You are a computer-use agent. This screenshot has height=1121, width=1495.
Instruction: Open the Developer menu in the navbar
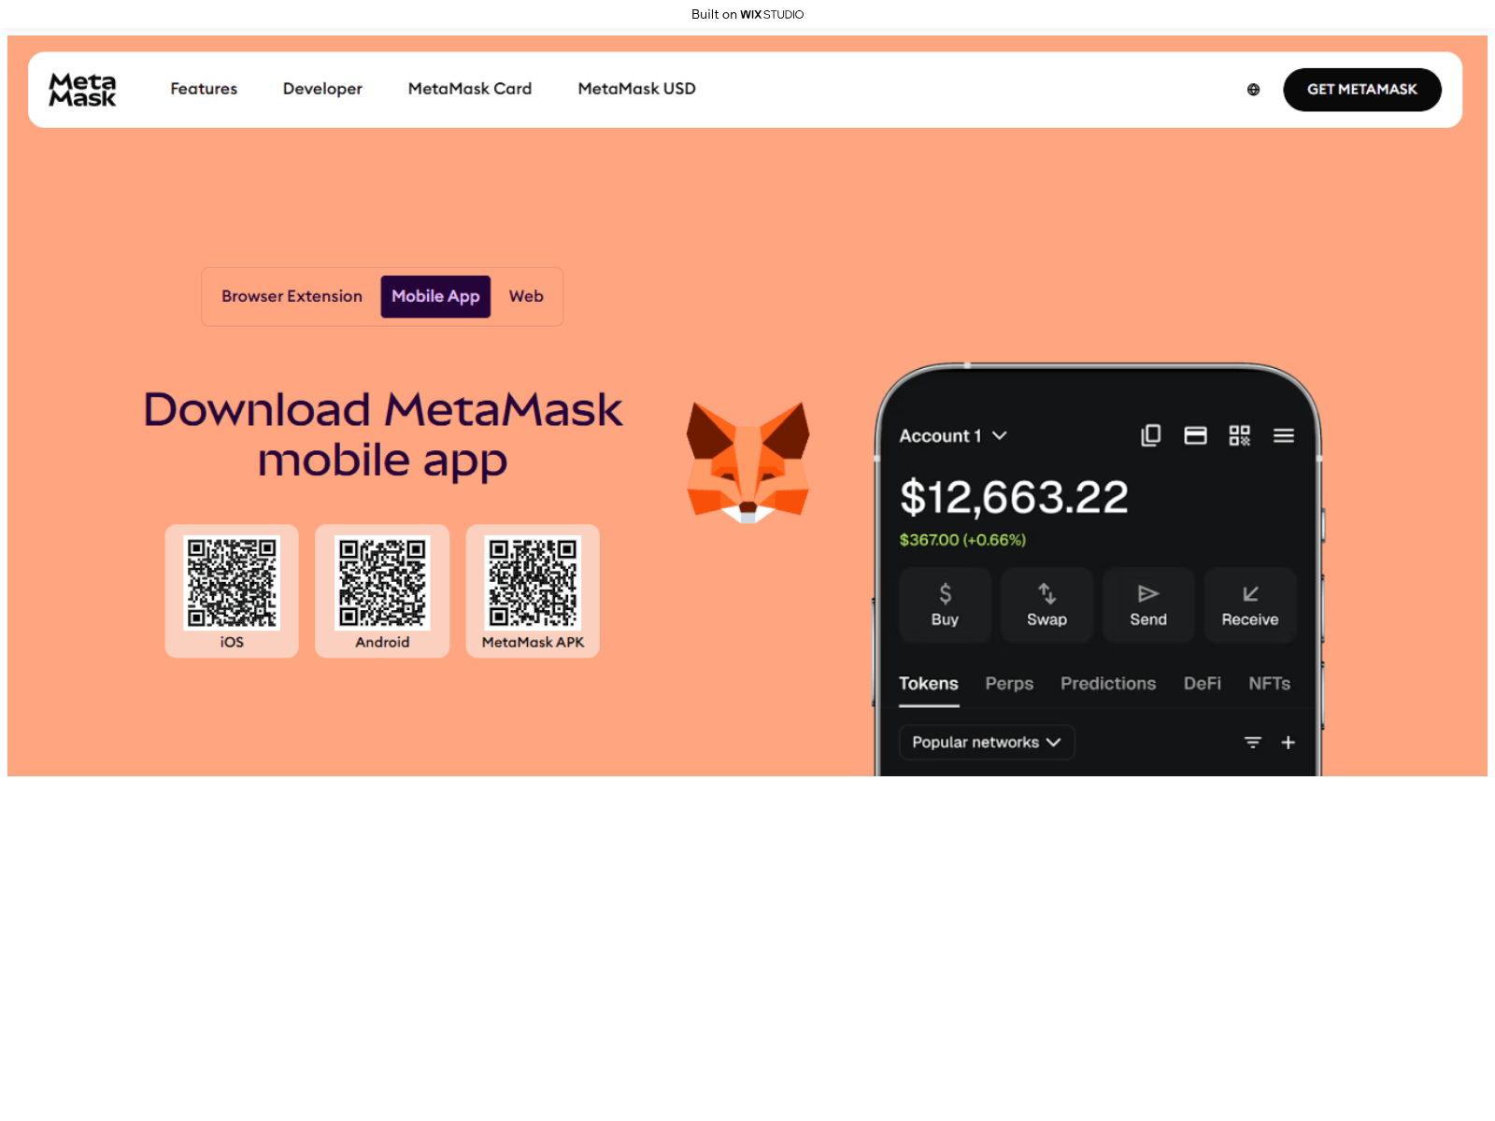(322, 89)
